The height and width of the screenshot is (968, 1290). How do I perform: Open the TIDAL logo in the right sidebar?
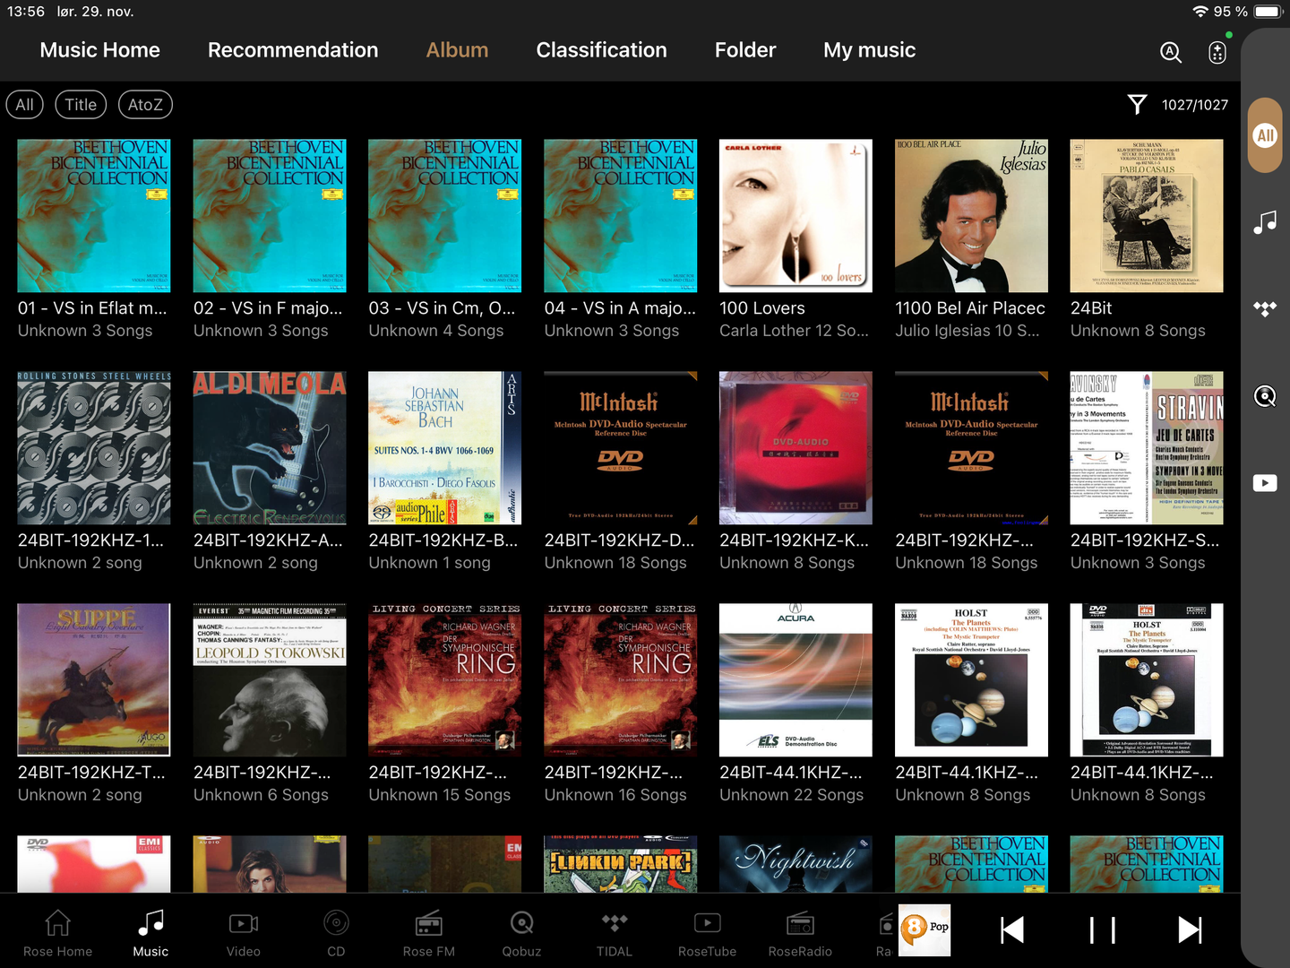[1265, 309]
